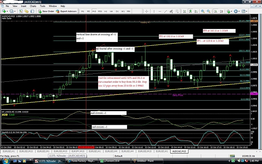Select the Fibonacci Retracement tool
The image size is (262, 164).
click(177, 11)
